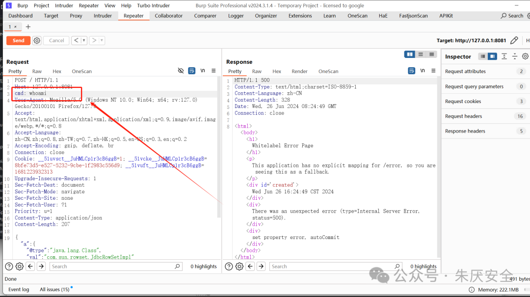530x297 pixels.
Task: Select side-by-side layout view
Action: tap(410, 54)
